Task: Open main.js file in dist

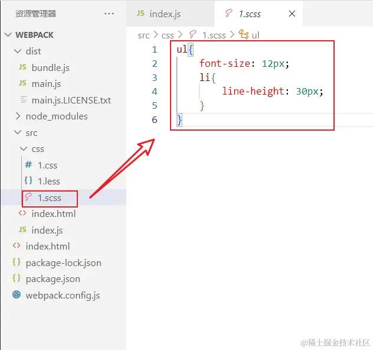Action: point(46,84)
